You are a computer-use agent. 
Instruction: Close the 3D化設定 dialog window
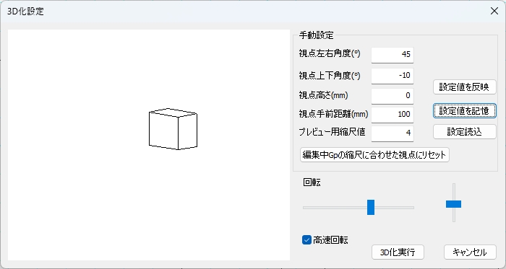click(494, 11)
